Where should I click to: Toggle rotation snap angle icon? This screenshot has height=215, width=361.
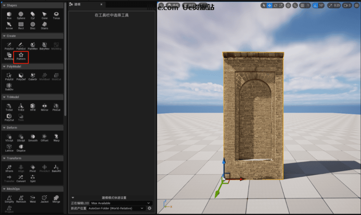[316, 5]
